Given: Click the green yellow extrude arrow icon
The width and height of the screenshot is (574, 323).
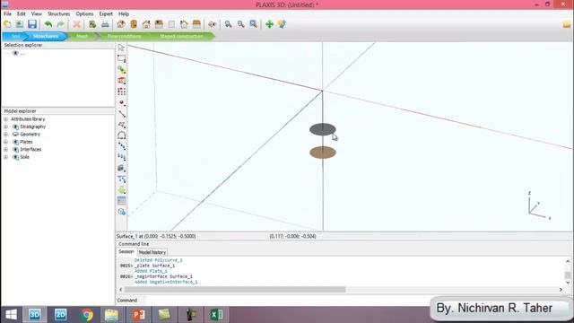Looking at the screenshot, I should pos(122,190).
